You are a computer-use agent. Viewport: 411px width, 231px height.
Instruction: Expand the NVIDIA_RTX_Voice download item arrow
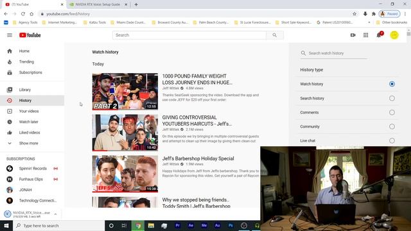pos(55,214)
